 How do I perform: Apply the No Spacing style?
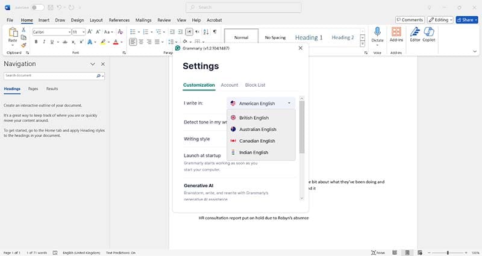coord(275,37)
